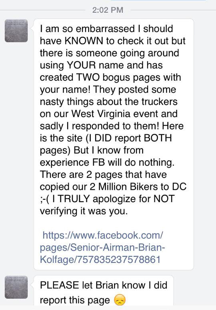
Task: Tap the 'Kolfage/757835237578861' link text
Action: 100,259
